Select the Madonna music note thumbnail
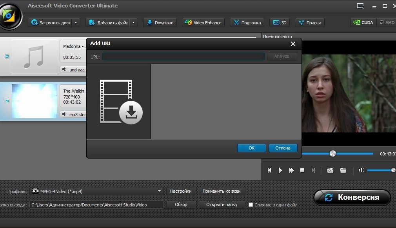This screenshot has width=396, height=228. point(35,57)
